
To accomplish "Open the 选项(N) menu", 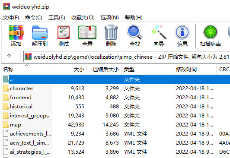I will pos(110,18).
